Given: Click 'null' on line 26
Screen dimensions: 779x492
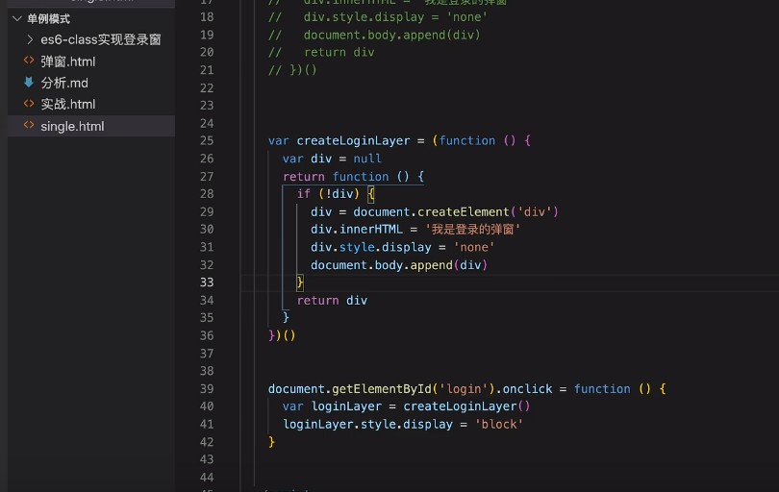Looking at the screenshot, I should [x=367, y=159].
